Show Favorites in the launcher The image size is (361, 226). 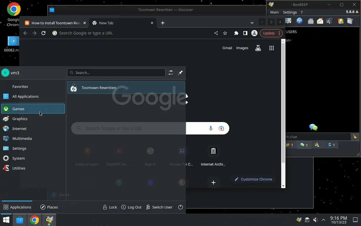(x=33, y=86)
